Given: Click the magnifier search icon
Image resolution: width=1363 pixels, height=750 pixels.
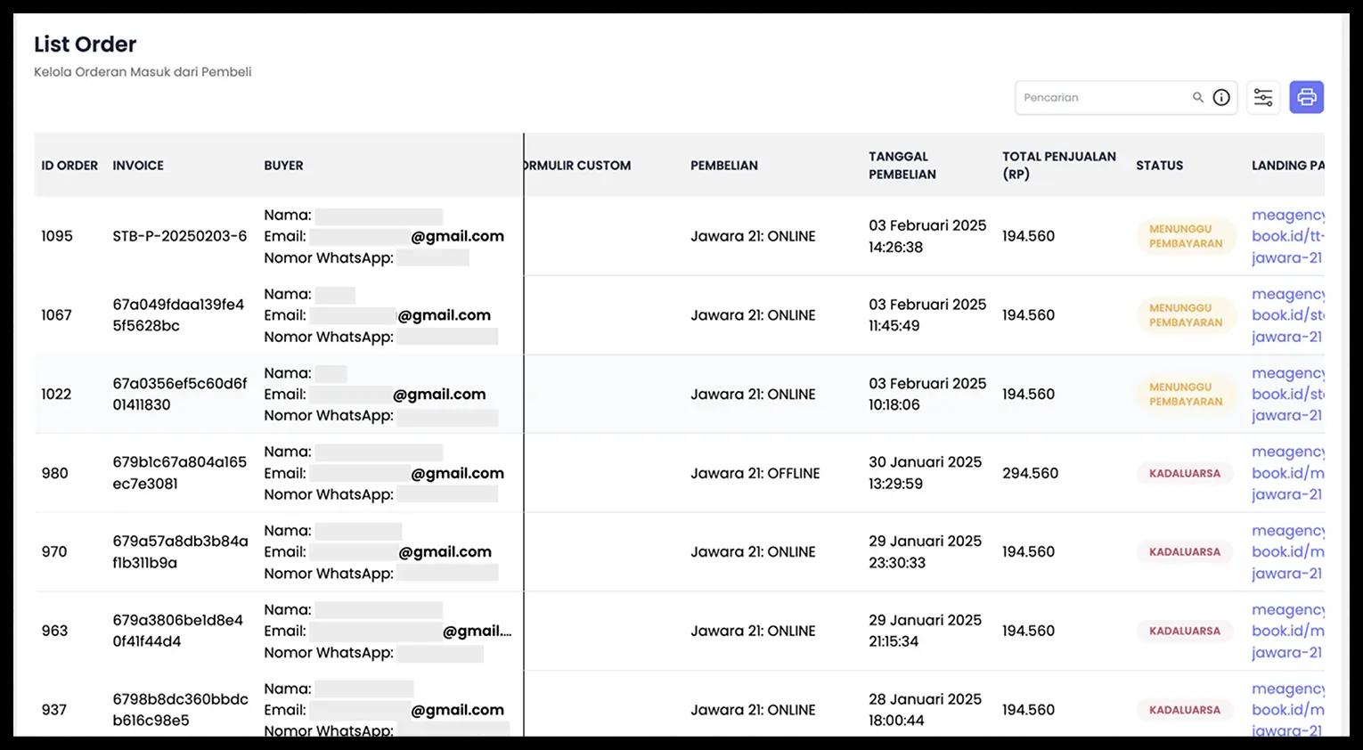Looking at the screenshot, I should (x=1198, y=98).
